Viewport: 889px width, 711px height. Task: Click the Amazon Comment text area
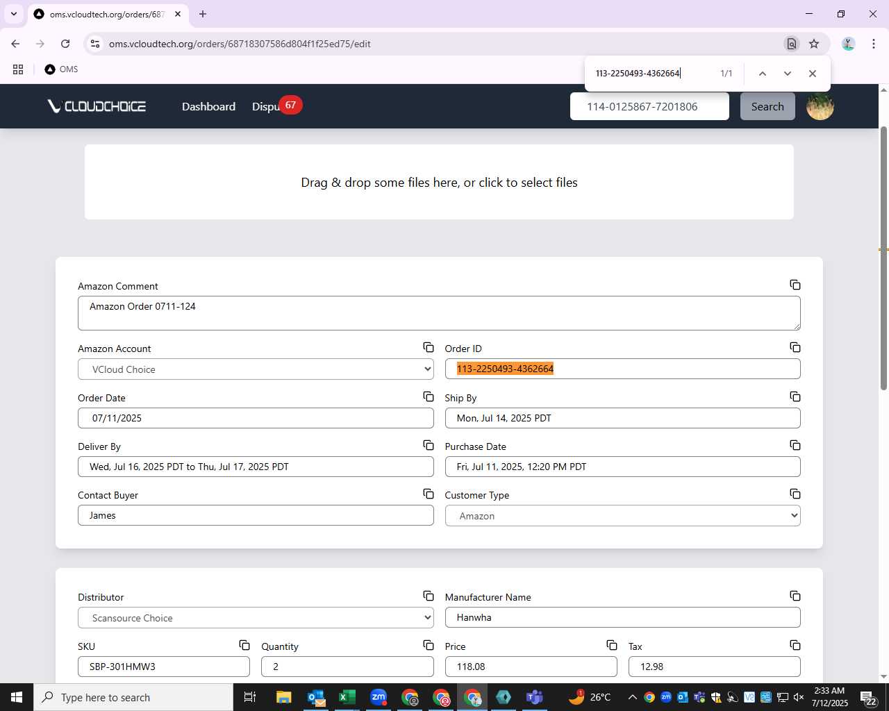pos(439,313)
